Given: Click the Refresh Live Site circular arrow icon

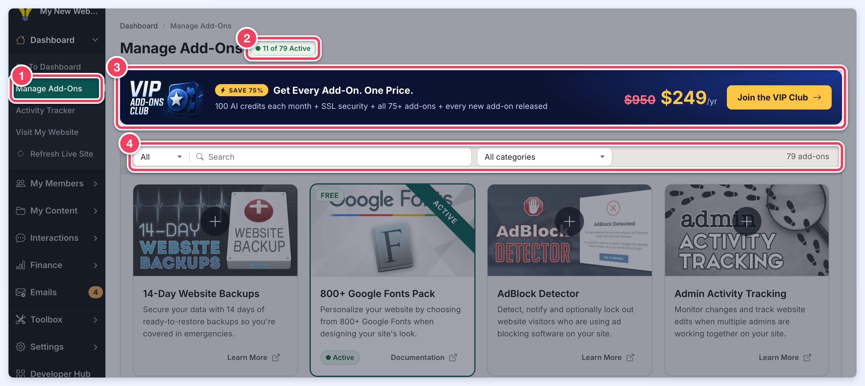Looking at the screenshot, I should click(x=21, y=154).
